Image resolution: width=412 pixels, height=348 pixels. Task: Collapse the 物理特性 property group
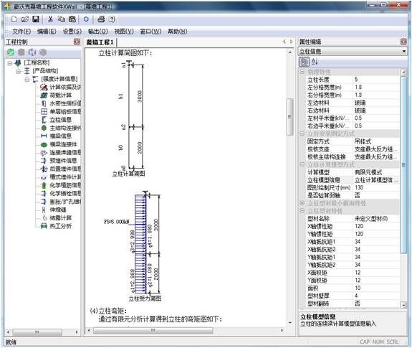302,72
